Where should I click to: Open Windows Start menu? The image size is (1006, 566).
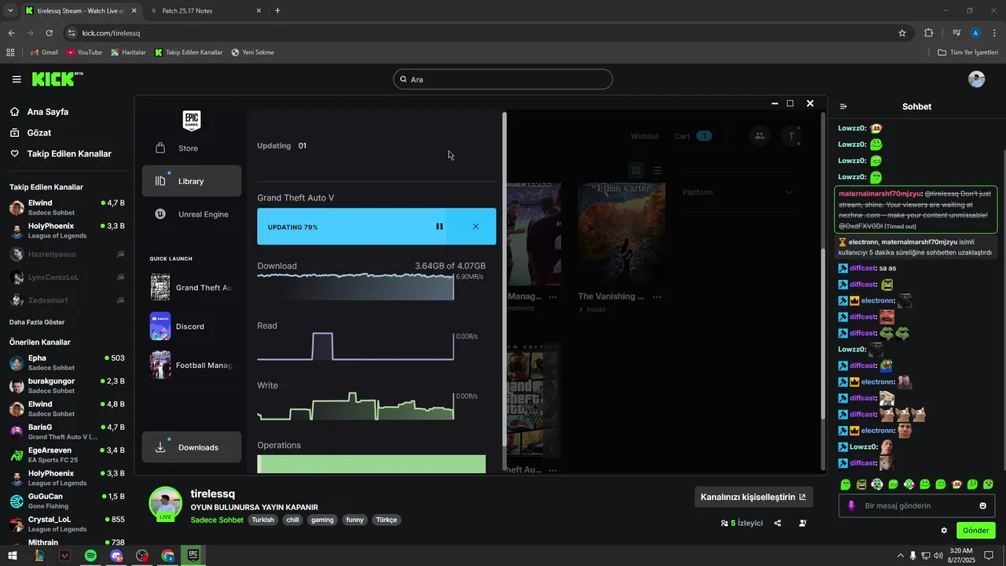tap(13, 556)
